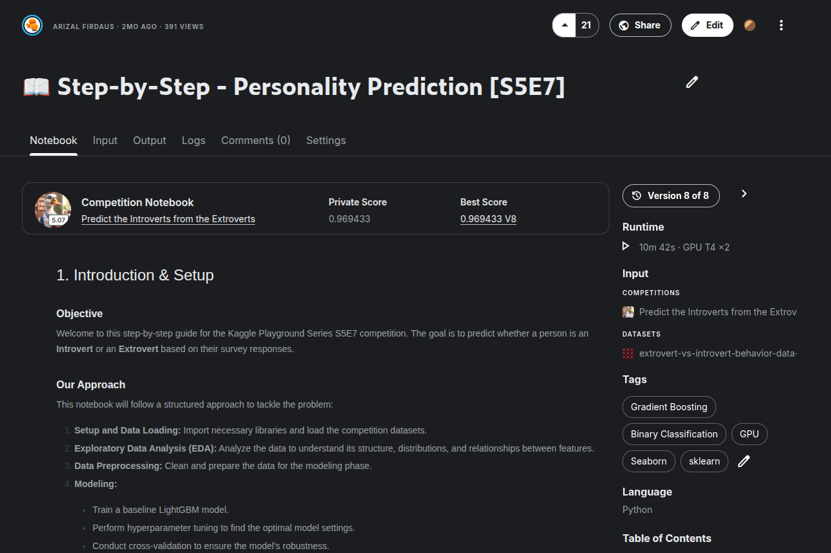Screen dimensions: 831x553
Task: Switch to the Logs tab
Action: [193, 140]
